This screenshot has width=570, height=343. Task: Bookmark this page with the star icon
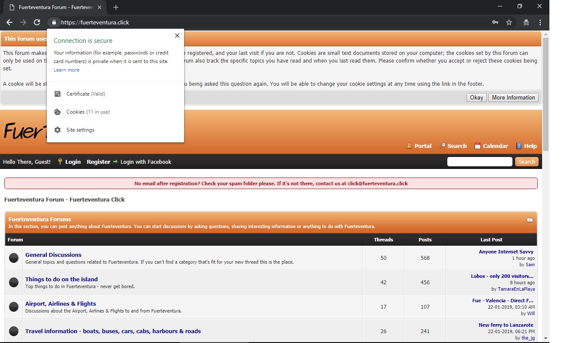tap(509, 22)
